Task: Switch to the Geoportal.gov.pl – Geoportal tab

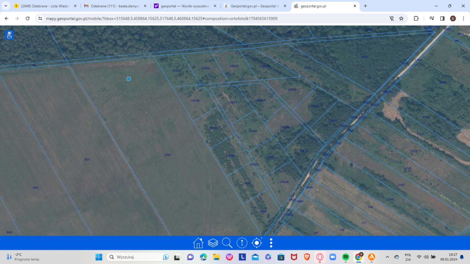Action: coord(255,6)
